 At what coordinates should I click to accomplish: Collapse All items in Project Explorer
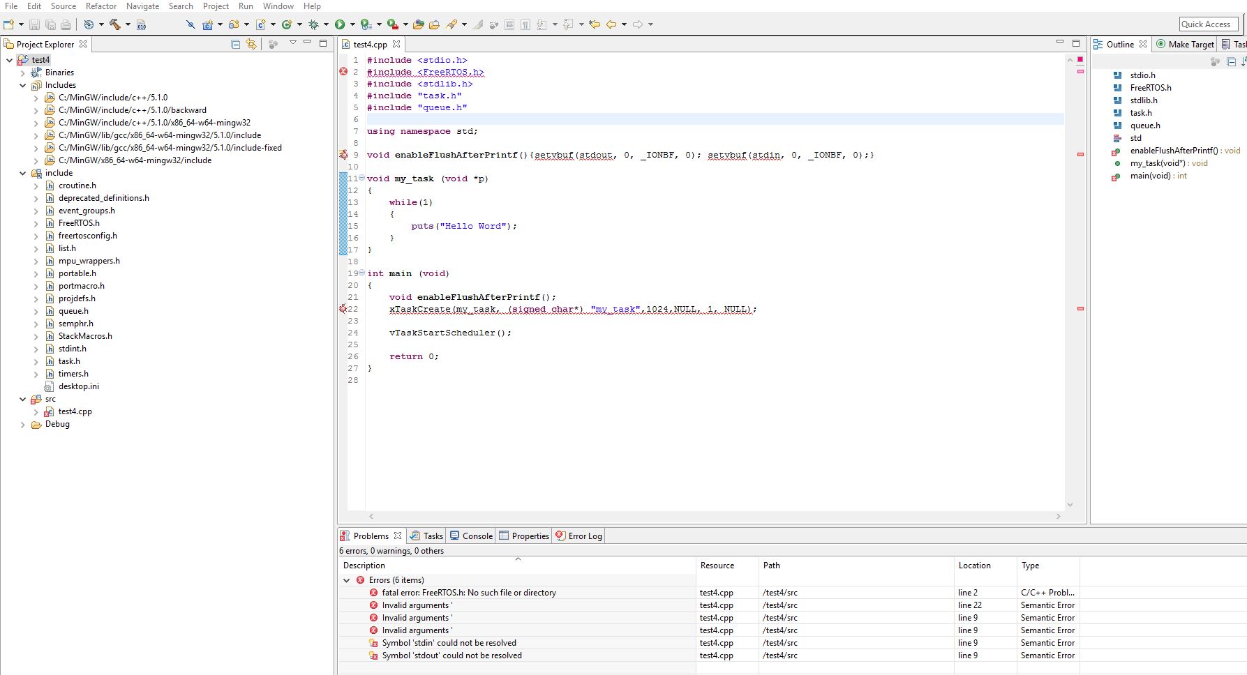point(234,43)
